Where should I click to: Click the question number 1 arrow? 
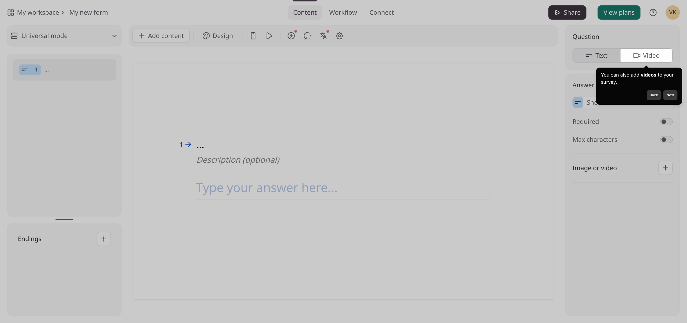[x=185, y=144]
